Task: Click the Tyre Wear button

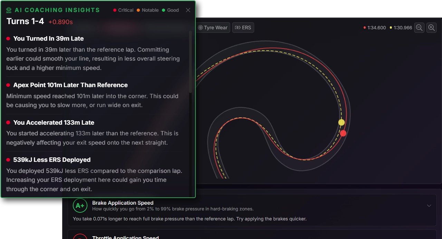Action: pos(213,28)
